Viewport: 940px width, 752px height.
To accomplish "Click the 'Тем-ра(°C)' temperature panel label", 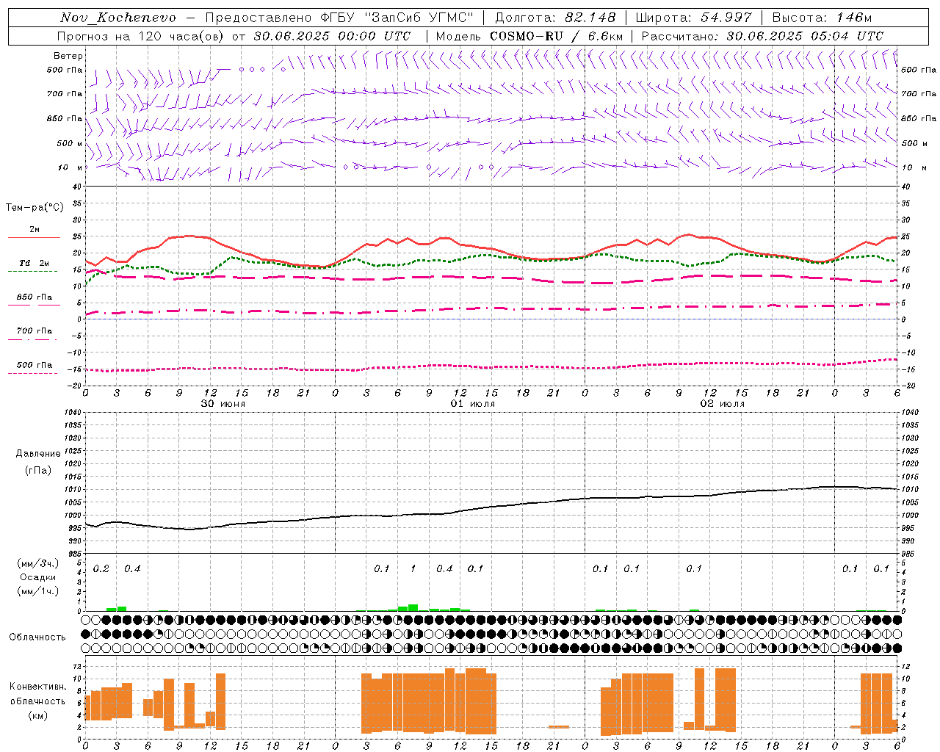I will coord(35,207).
